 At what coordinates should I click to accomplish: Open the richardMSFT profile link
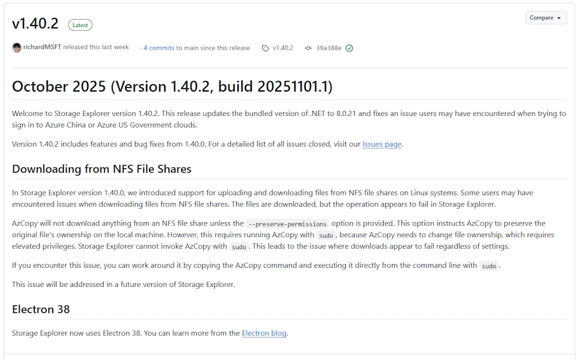click(x=42, y=48)
